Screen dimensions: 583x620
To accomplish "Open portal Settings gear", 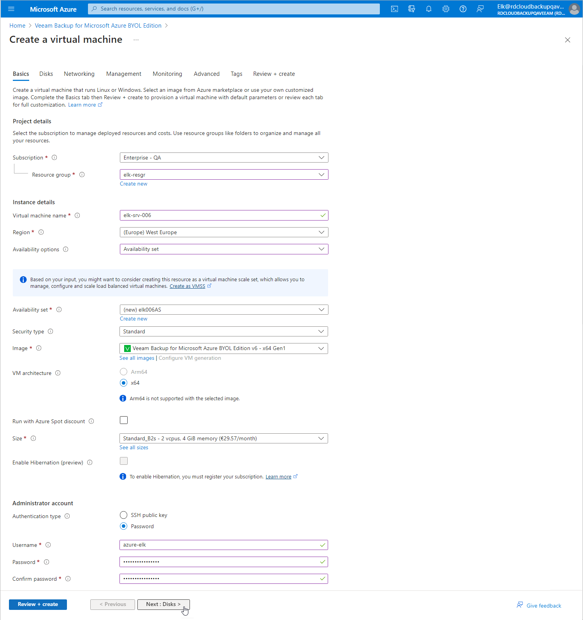I will click(x=446, y=9).
